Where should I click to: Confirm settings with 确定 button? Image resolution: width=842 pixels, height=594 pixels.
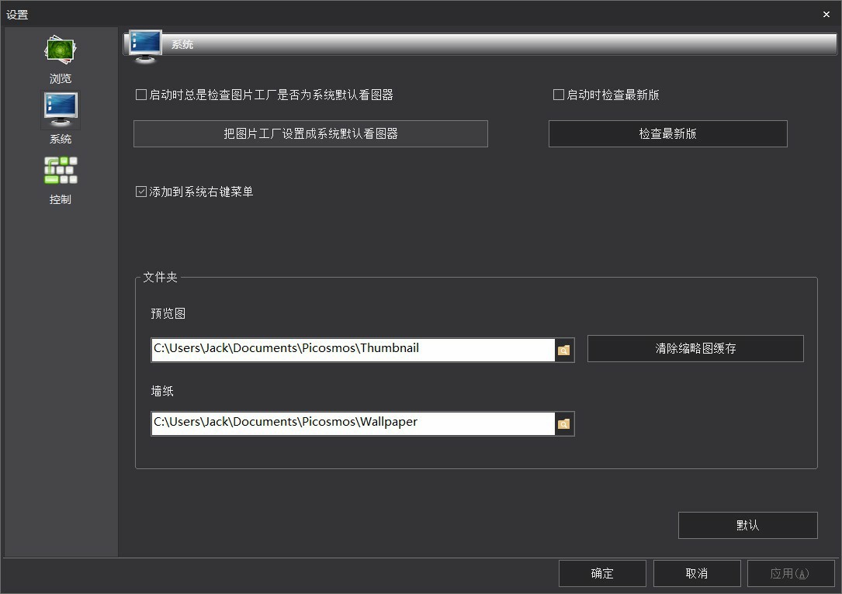click(x=602, y=574)
